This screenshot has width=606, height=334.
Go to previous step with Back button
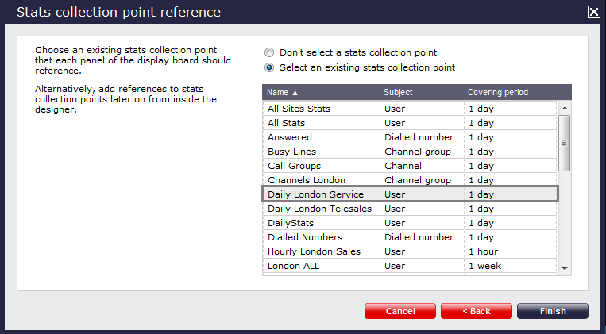pyautogui.click(x=477, y=311)
